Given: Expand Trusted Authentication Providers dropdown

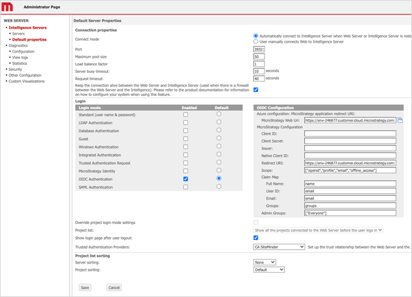Looking at the screenshot, I should pos(279,247).
